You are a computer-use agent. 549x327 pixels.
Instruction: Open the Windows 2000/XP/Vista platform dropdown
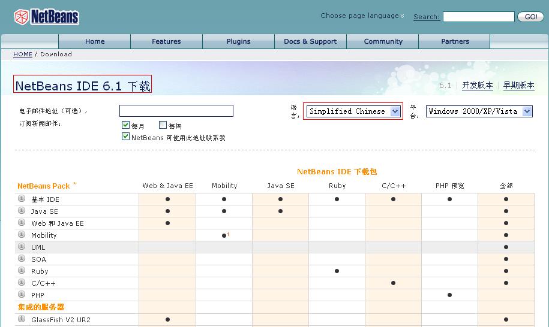[479, 111]
